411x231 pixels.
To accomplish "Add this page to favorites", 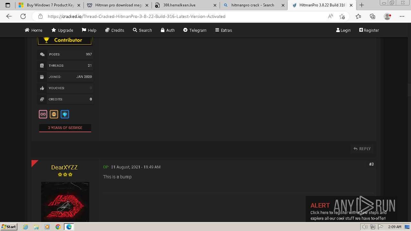I will pyautogui.click(x=342, y=16).
